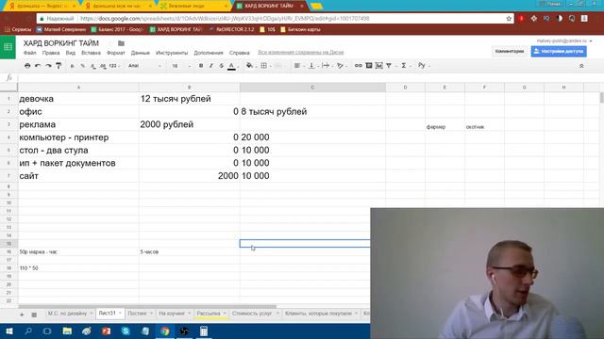Image resolution: width=604 pixels, height=339 pixels.
Task: Select cell containing 8 тысяч рублей
Action: (x=312, y=111)
